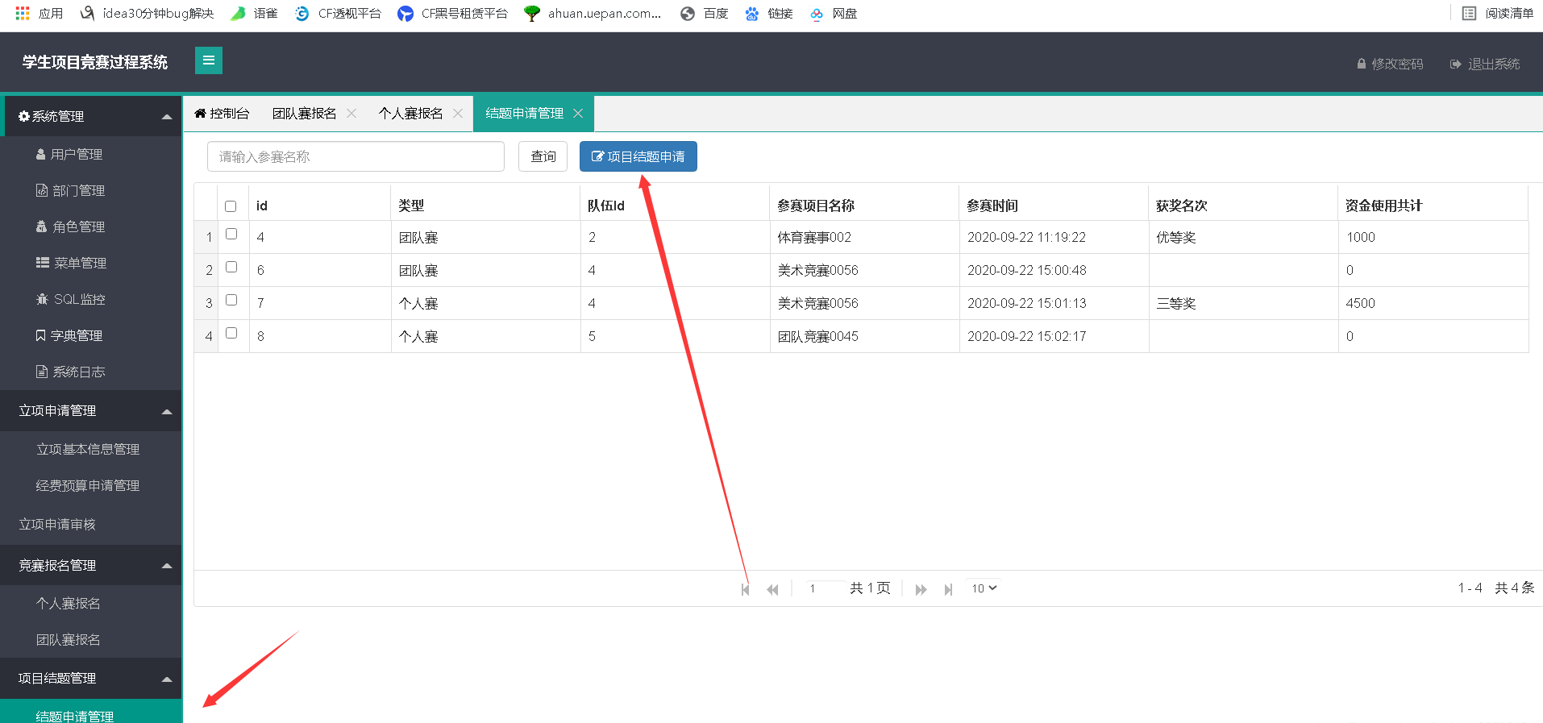The width and height of the screenshot is (1543, 723).
Task: Switch to the 控制台 tab
Action: pyautogui.click(x=222, y=114)
